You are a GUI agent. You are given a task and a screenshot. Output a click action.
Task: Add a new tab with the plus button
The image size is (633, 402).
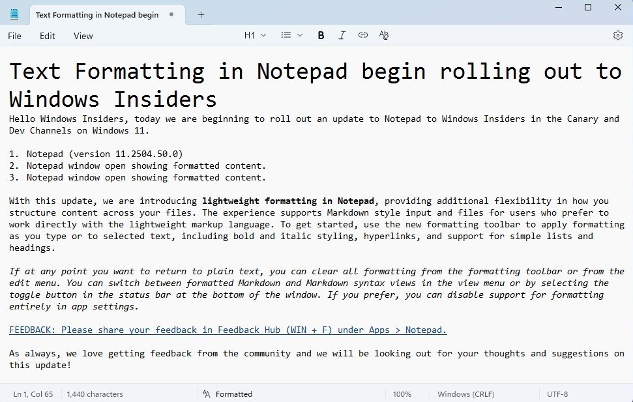click(201, 15)
